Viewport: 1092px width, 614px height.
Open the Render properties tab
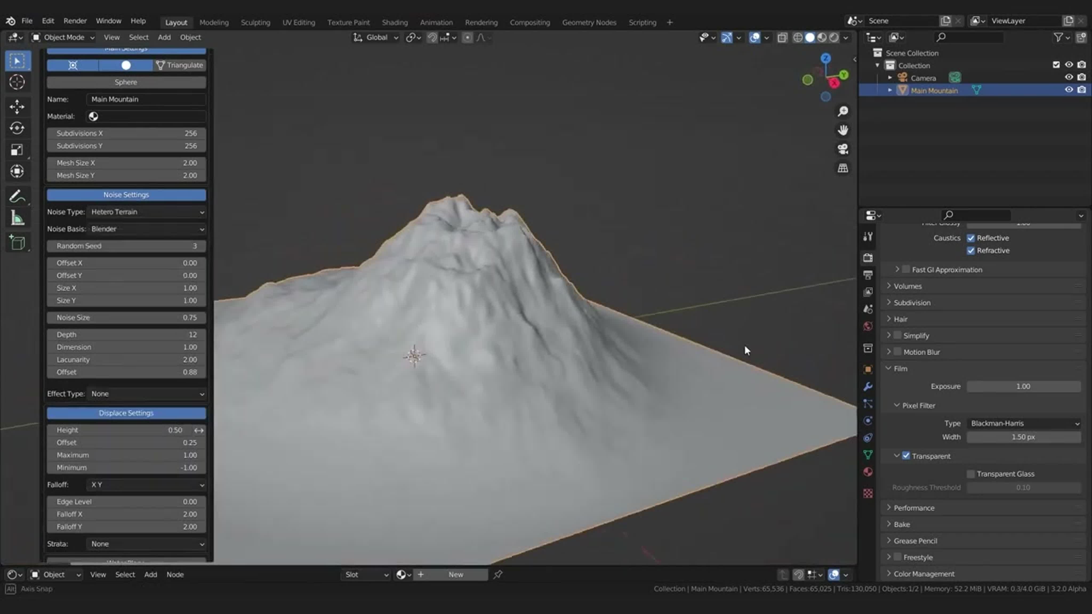[868, 258]
